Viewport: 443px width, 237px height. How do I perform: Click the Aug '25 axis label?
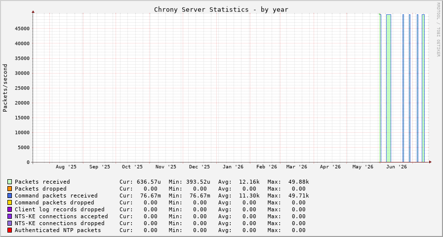pyautogui.click(x=66, y=167)
